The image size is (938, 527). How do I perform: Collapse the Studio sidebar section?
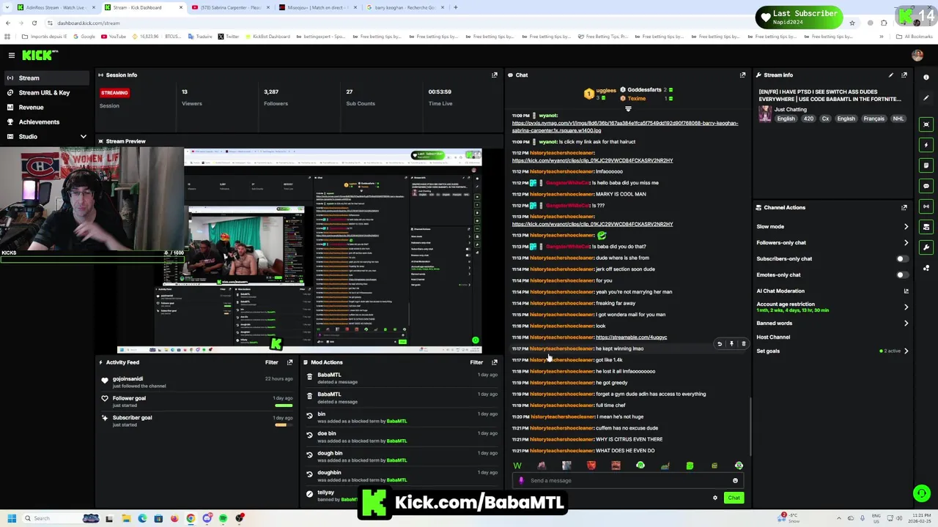[83, 137]
